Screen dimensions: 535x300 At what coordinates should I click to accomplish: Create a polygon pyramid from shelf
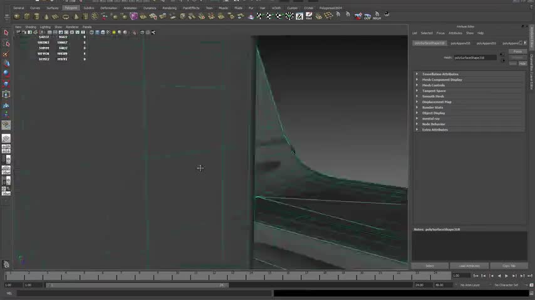(x=76, y=16)
